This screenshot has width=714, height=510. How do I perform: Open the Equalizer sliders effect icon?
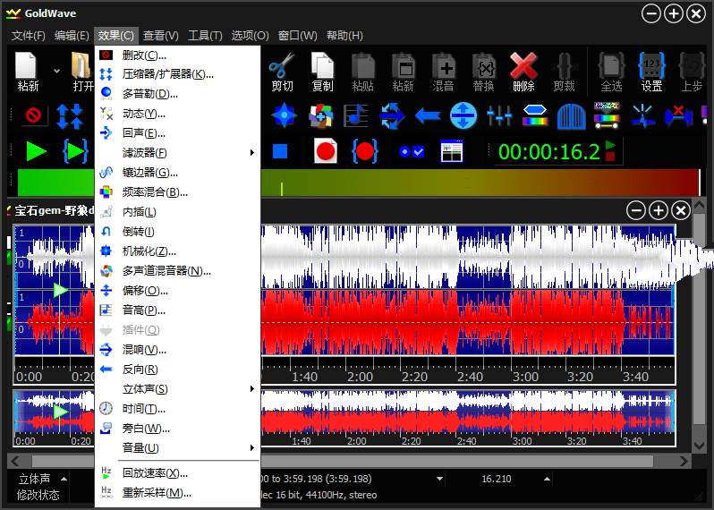[x=498, y=115]
